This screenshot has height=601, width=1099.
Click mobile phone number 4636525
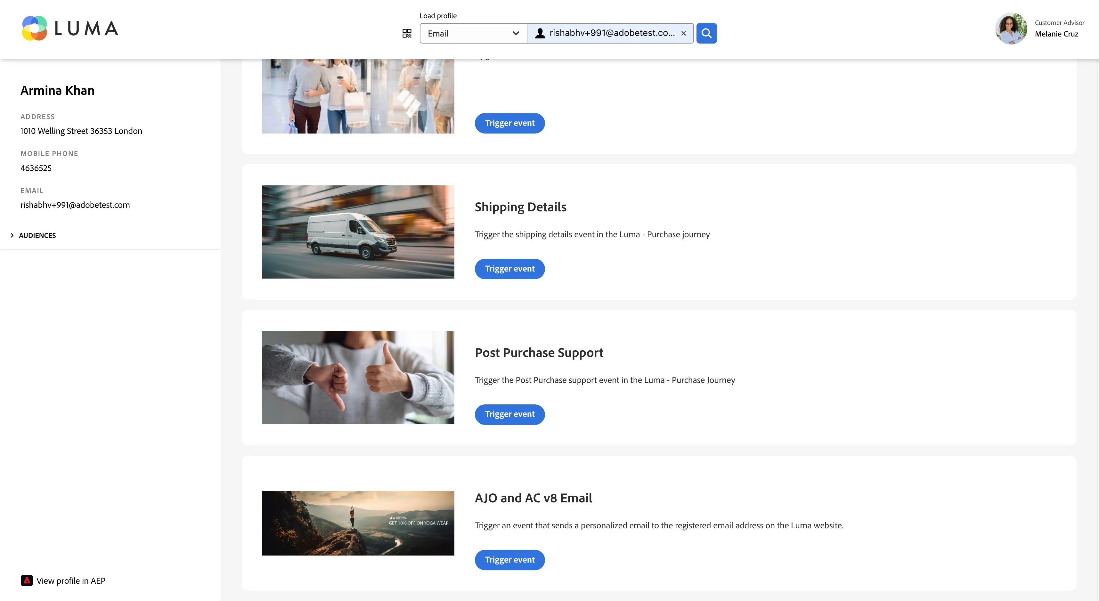[36, 168]
